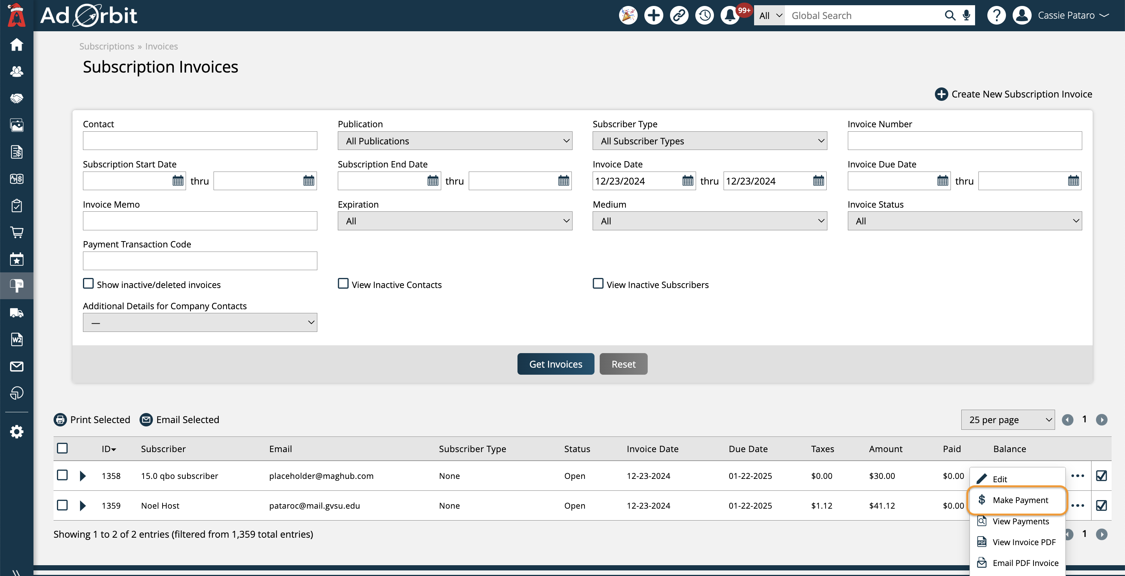Expand the Invoice Status dropdown

[x=964, y=221]
